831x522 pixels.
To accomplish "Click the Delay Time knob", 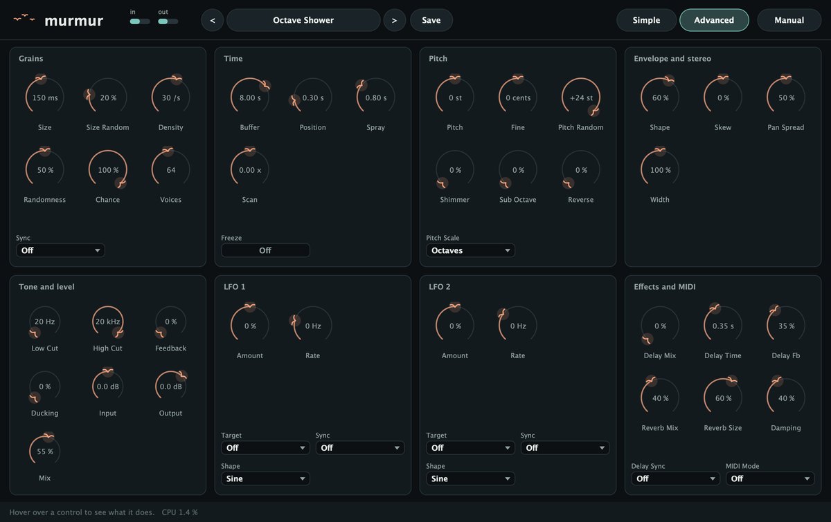I will tap(723, 326).
